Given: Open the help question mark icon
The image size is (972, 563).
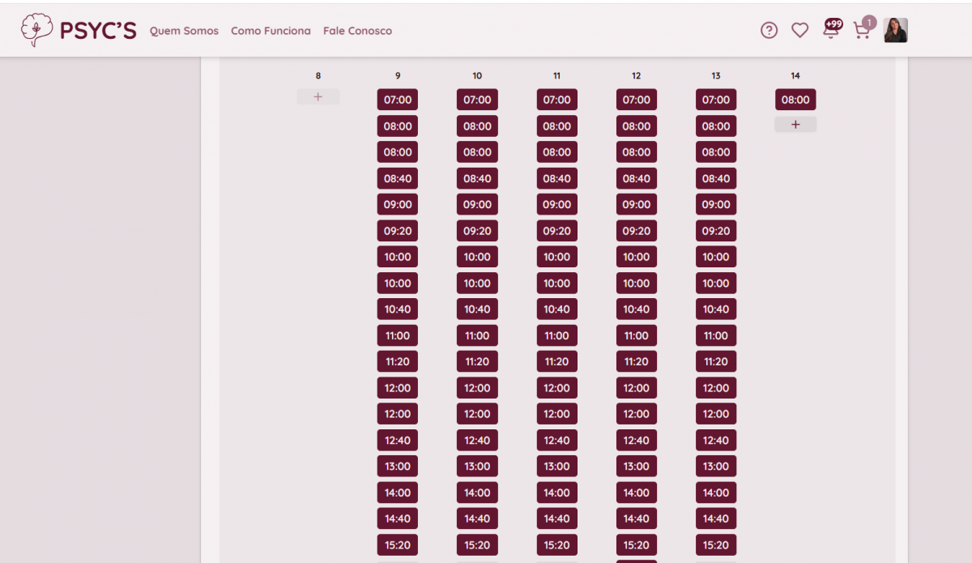Looking at the screenshot, I should tap(769, 31).
